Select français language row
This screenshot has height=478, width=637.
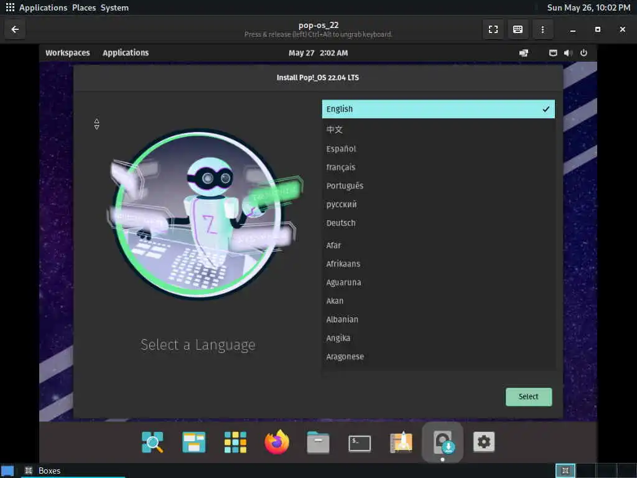439,167
